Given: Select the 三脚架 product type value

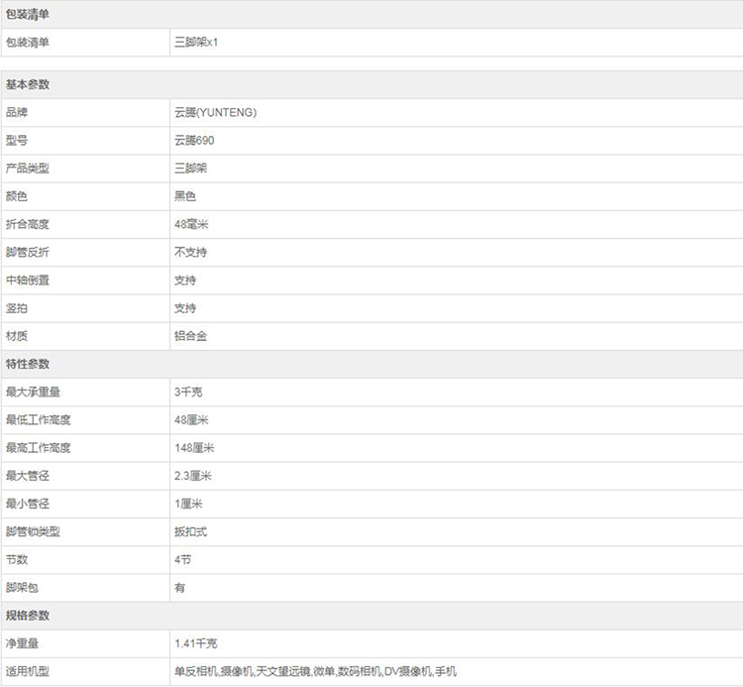Looking at the screenshot, I should click(x=190, y=169).
